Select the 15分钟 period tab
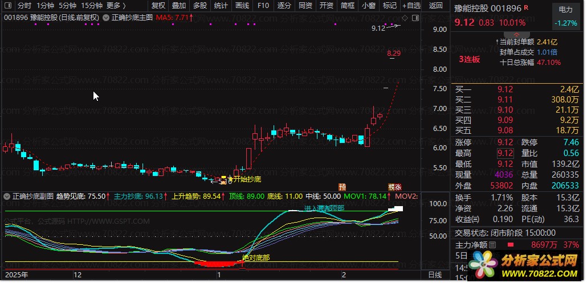 [92, 6]
